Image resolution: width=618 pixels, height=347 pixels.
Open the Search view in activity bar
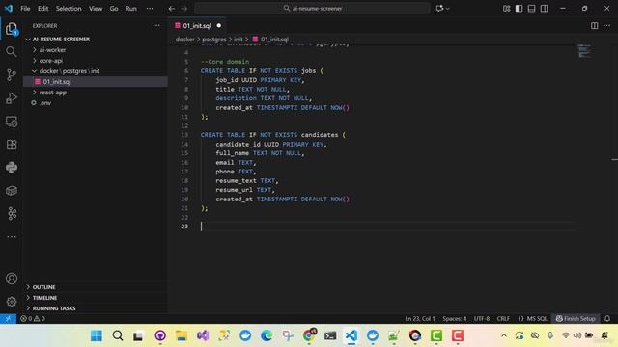pos(12,51)
